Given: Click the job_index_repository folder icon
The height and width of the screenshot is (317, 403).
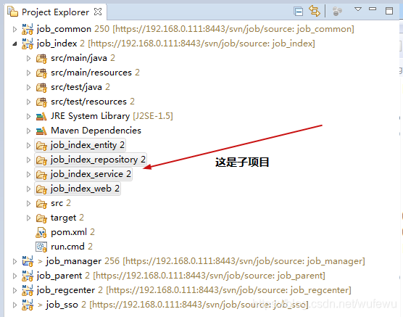Looking at the screenshot, I should pos(41,160).
